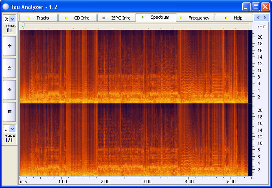Maximize the Tau Analyzer window

click(256, 7)
